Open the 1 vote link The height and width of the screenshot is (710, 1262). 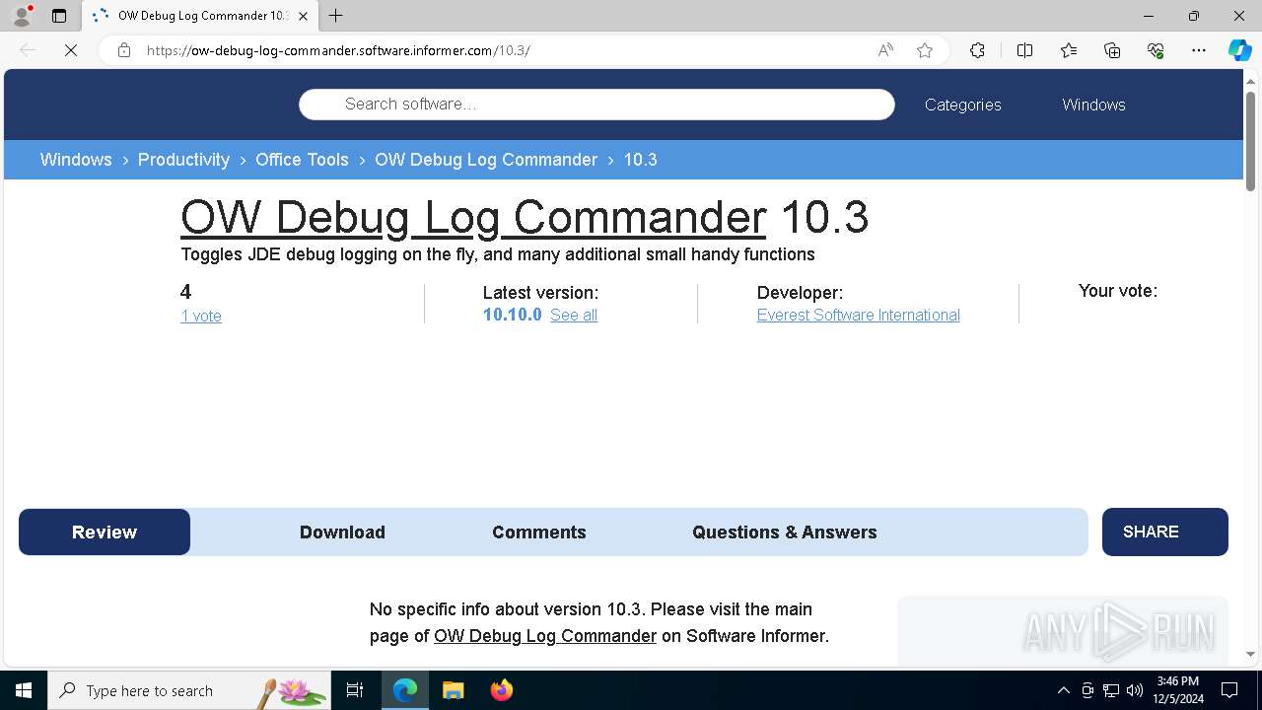point(201,316)
